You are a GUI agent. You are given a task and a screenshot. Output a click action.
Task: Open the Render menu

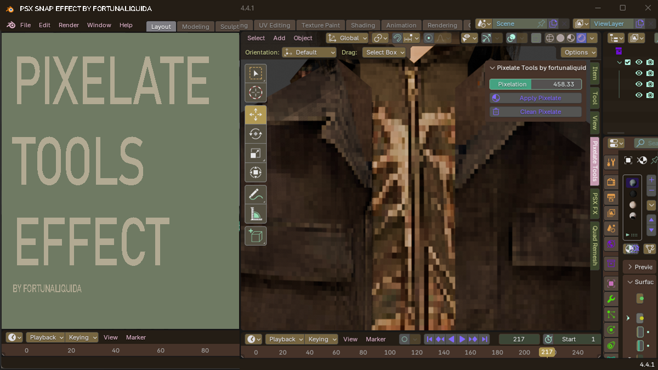click(x=69, y=25)
